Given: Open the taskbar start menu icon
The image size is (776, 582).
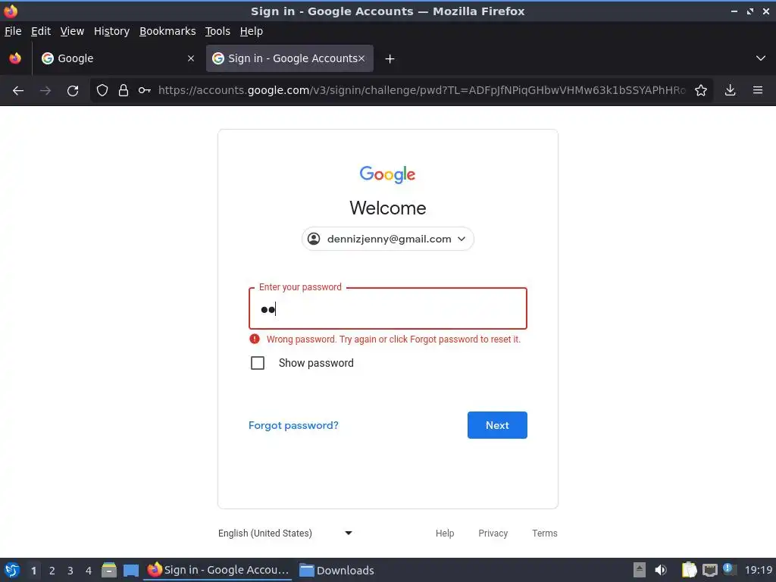Looking at the screenshot, I should (x=12, y=570).
